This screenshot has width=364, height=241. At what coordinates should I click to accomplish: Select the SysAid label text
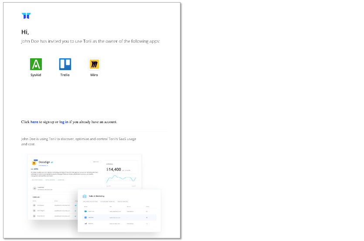36,75
